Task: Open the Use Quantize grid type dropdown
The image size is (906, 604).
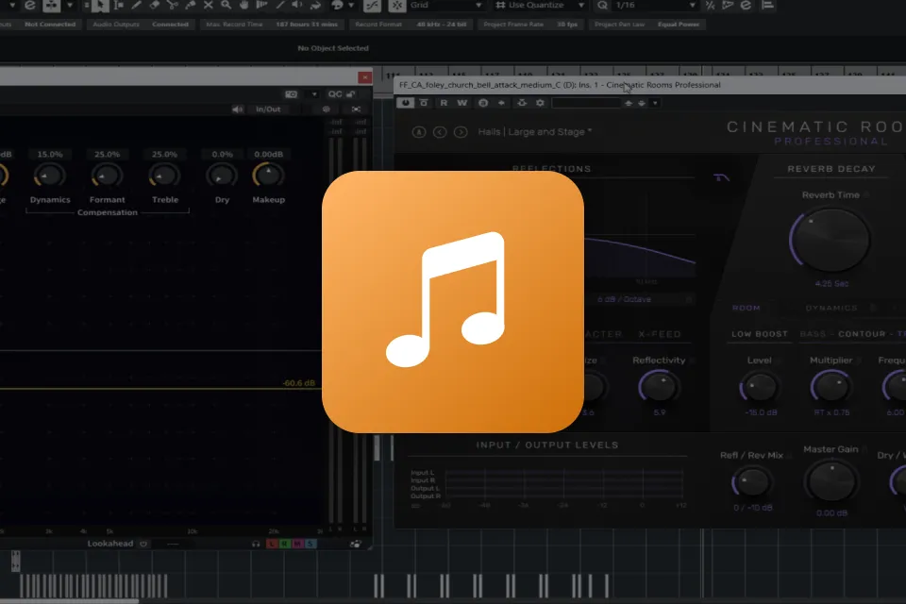Action: coord(540,6)
